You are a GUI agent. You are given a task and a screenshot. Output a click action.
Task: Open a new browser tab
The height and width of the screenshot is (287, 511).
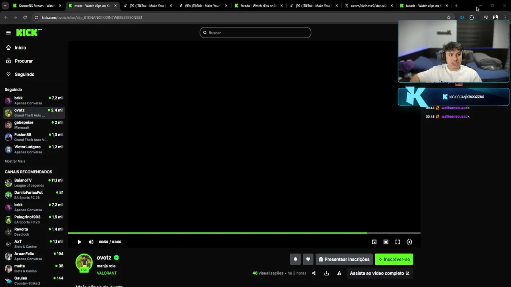pyautogui.click(x=456, y=6)
